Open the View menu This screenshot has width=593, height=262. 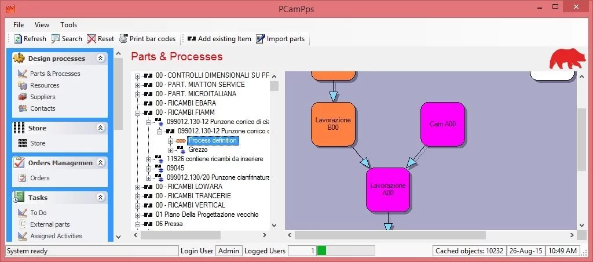42,24
